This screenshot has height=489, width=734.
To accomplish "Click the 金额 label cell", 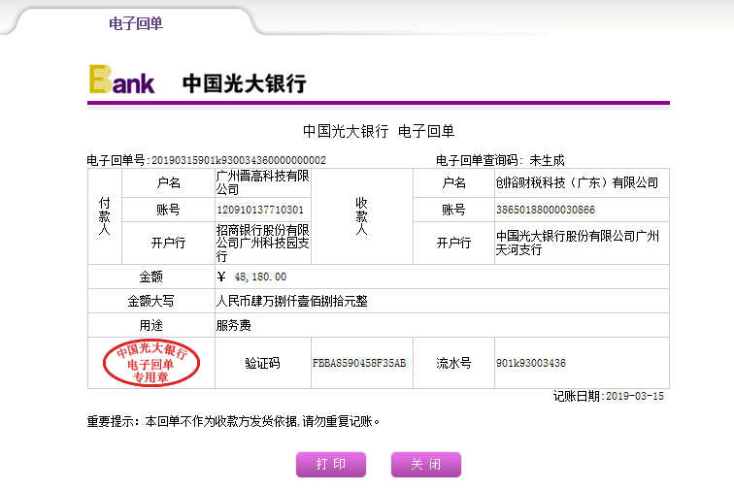I will coord(151,277).
